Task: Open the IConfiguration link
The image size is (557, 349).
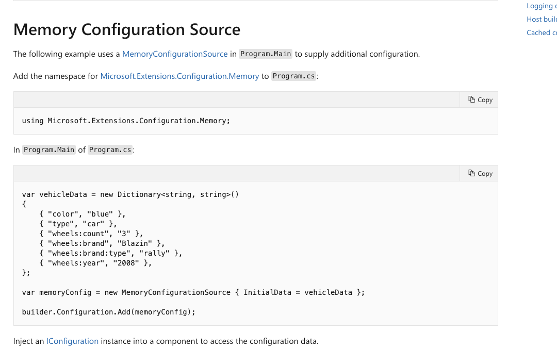Action: [x=72, y=341]
